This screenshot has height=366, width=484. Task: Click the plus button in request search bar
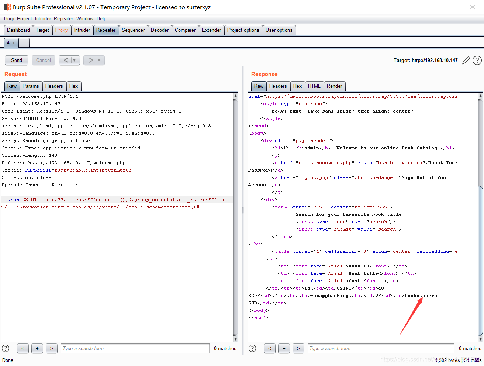click(37, 348)
